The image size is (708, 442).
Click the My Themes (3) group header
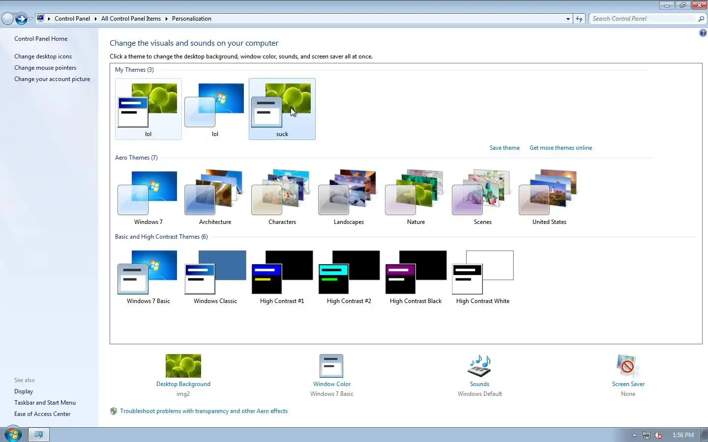click(134, 70)
